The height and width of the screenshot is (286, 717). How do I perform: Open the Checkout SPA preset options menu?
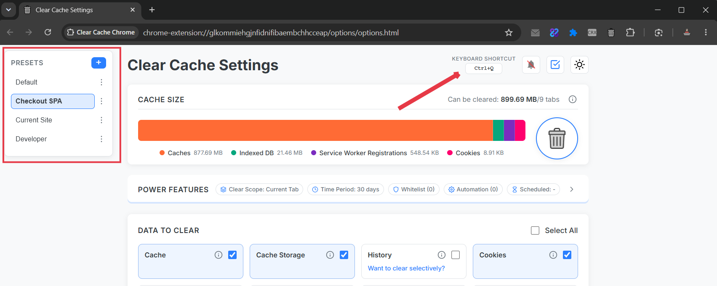click(x=101, y=101)
